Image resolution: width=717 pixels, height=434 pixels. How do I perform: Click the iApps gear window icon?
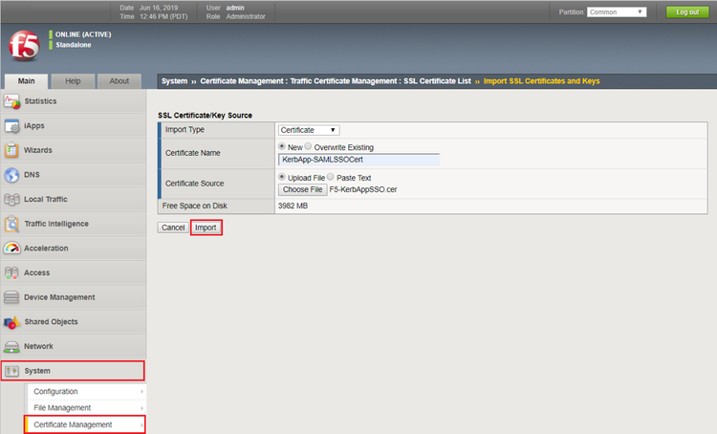pos(11,126)
